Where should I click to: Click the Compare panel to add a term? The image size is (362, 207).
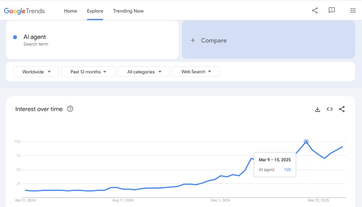[x=269, y=40]
